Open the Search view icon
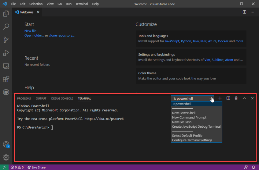The height and width of the screenshot is (170, 259). 6,27
